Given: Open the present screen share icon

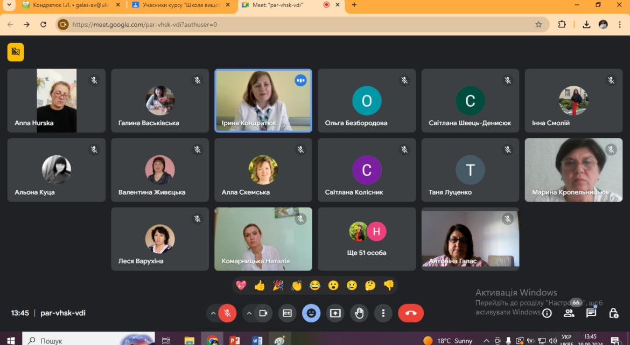Looking at the screenshot, I should pyautogui.click(x=335, y=313).
